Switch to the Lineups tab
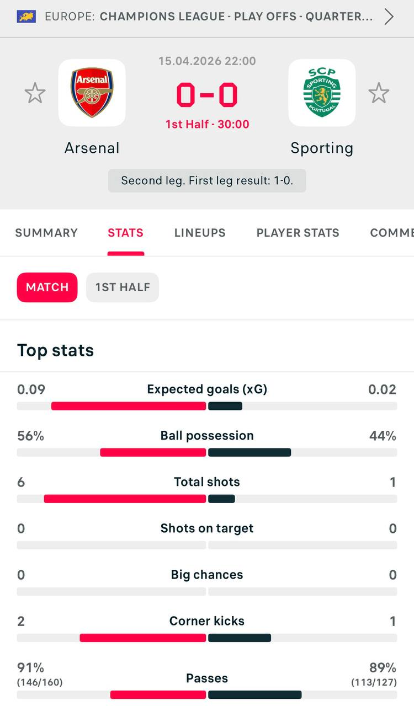The height and width of the screenshot is (706, 414). click(x=200, y=233)
